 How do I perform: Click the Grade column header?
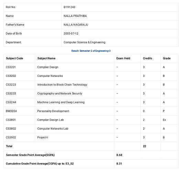167,58
